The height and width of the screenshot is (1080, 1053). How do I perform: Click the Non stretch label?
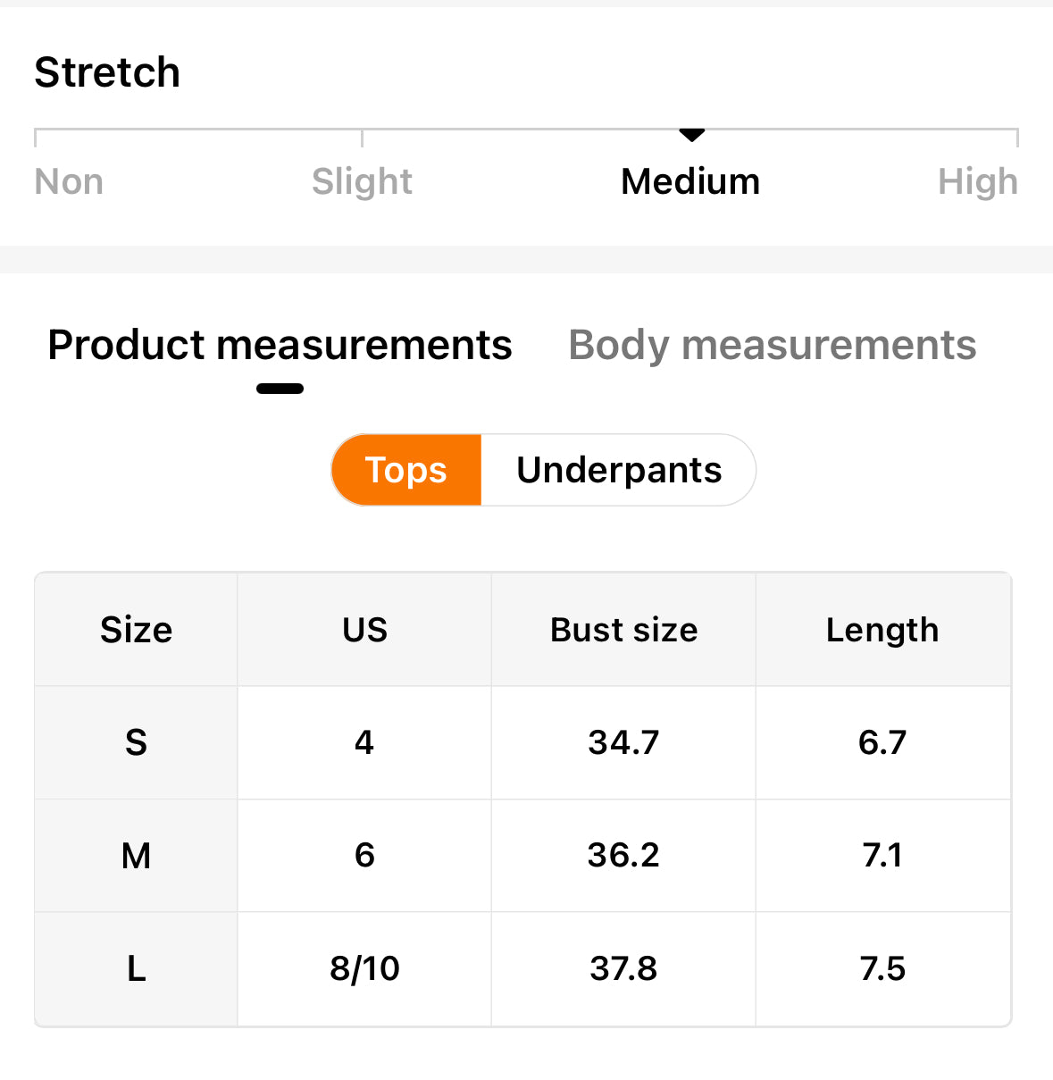[69, 181]
